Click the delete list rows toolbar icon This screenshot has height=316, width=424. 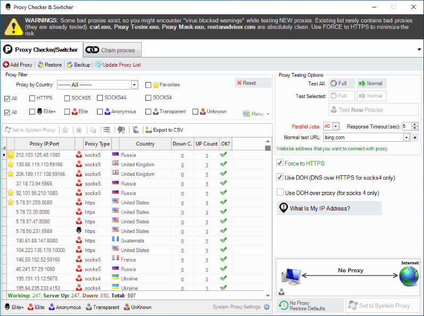point(107,130)
